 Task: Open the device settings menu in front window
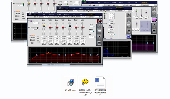52,14
